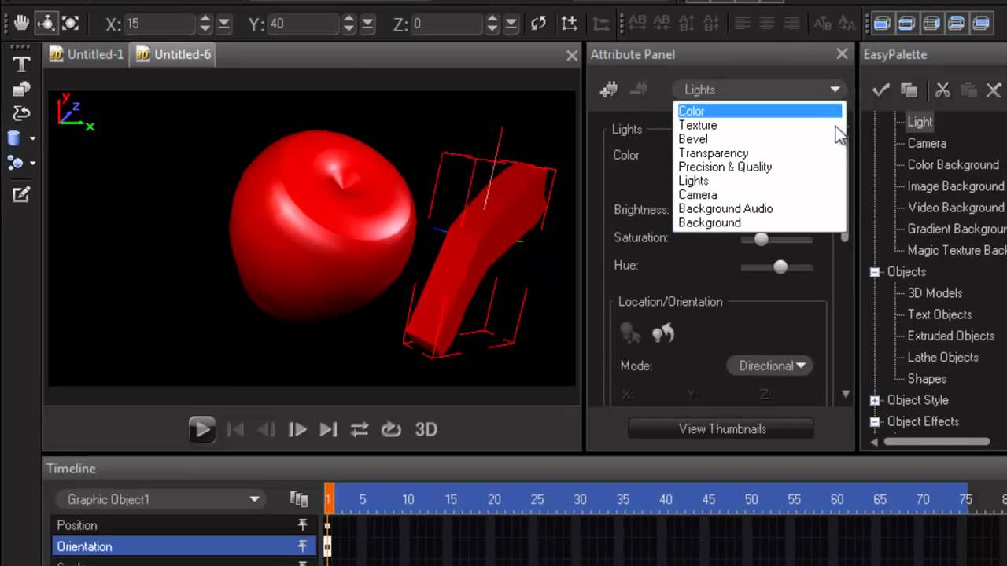Click the Copy icon in EasyPalette toolbar
1007x566 pixels.
(909, 90)
